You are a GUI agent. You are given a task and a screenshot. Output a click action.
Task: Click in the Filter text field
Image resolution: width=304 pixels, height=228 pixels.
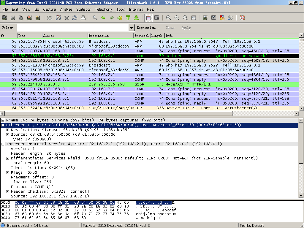[x=73, y=28]
